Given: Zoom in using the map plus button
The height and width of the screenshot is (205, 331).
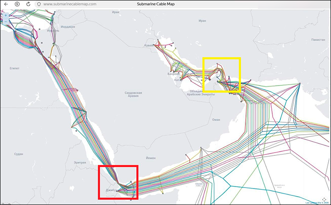Looking at the screenshot, I should [x=6, y=15].
